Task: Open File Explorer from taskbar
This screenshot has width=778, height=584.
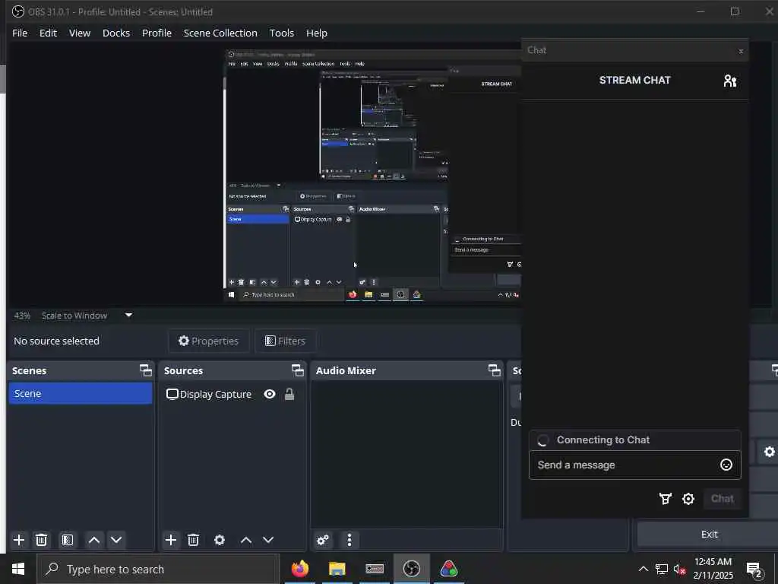Action: [x=337, y=569]
